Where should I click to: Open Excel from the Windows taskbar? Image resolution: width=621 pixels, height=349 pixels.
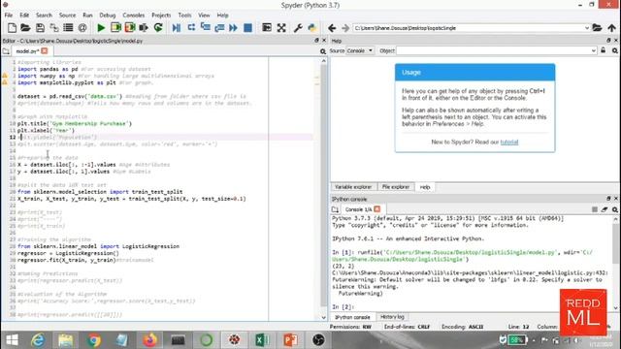point(262,340)
